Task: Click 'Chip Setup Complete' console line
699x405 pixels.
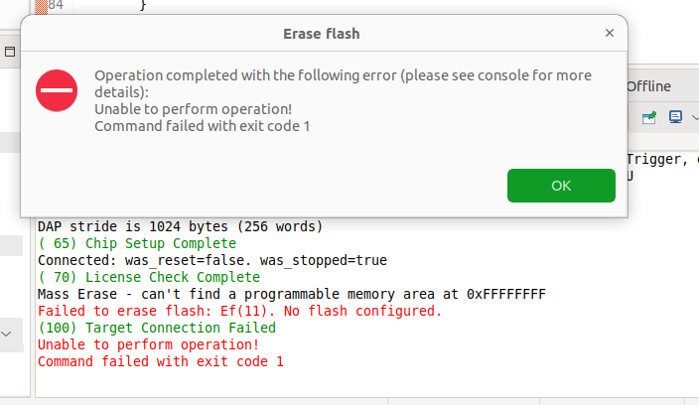Action: coord(136,243)
